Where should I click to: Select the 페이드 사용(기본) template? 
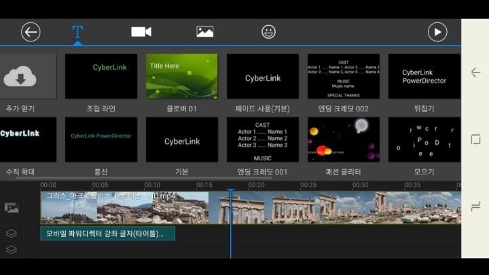(x=263, y=76)
